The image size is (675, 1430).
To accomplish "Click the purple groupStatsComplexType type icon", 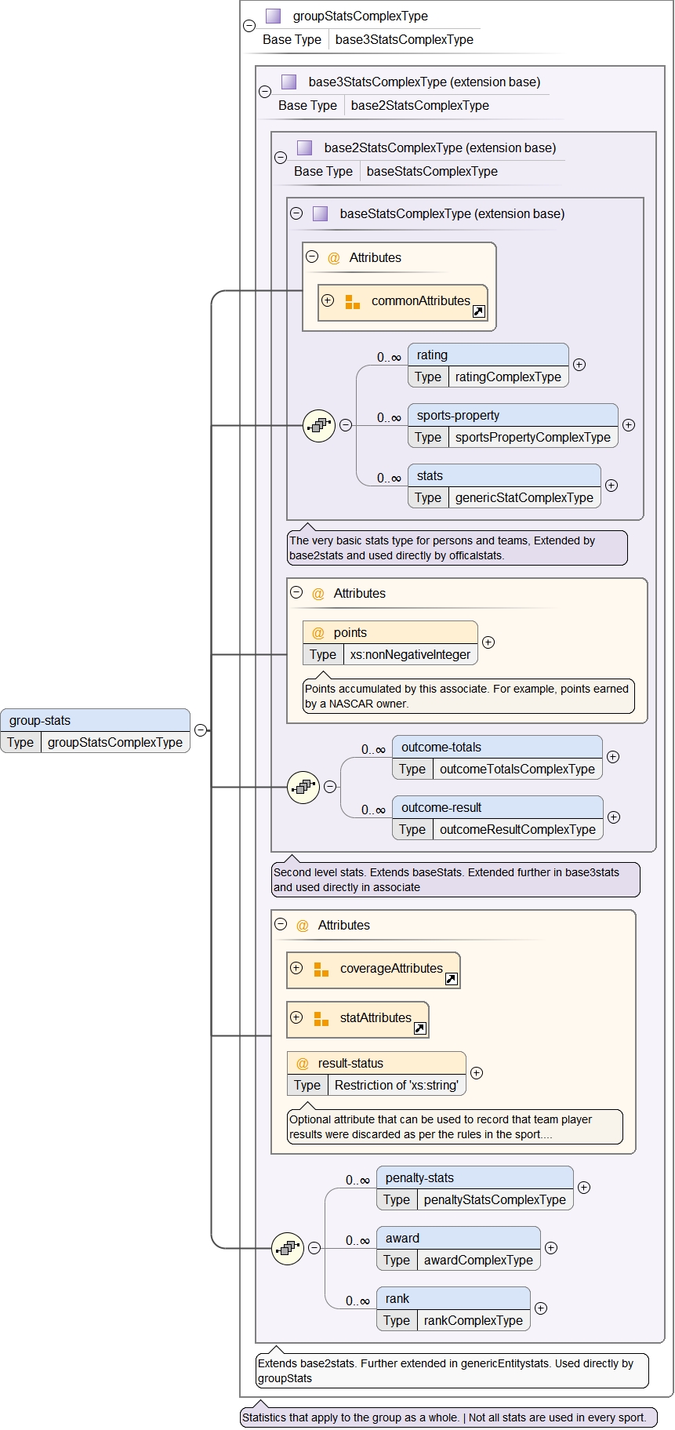I will [x=273, y=16].
